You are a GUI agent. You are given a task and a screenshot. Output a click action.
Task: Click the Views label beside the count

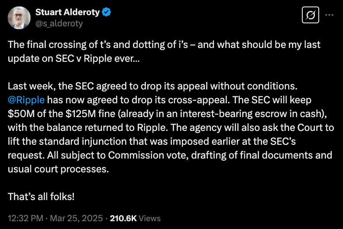(x=150, y=218)
